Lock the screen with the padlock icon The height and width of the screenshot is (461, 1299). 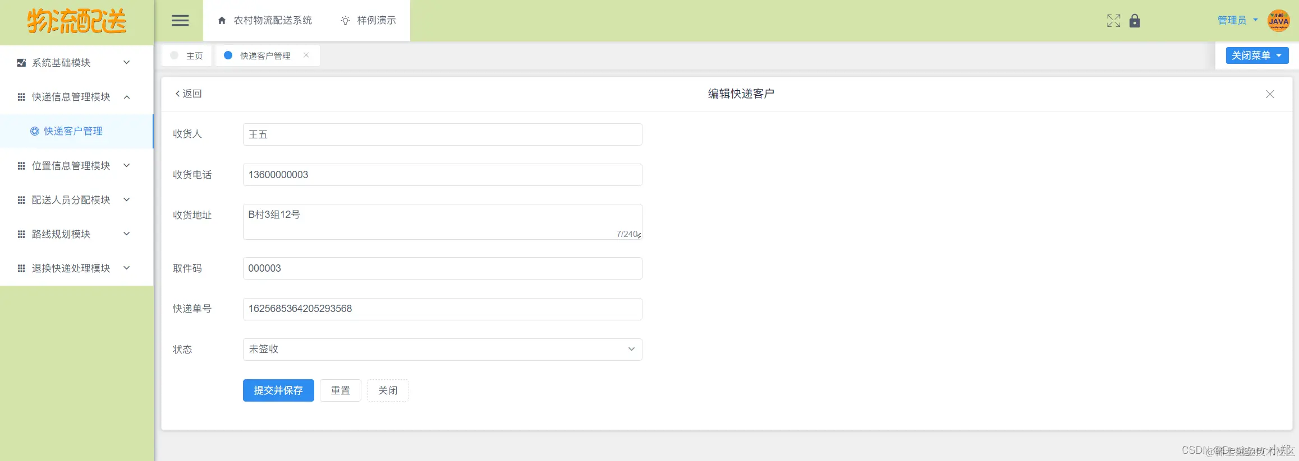click(1135, 21)
